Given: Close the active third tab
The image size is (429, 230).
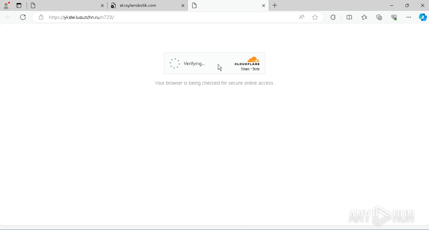Looking at the screenshot, I should pos(264,6).
